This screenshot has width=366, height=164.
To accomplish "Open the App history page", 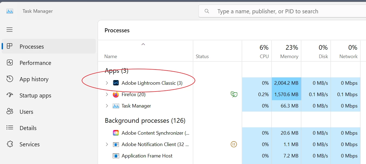I will [x=49, y=79].
